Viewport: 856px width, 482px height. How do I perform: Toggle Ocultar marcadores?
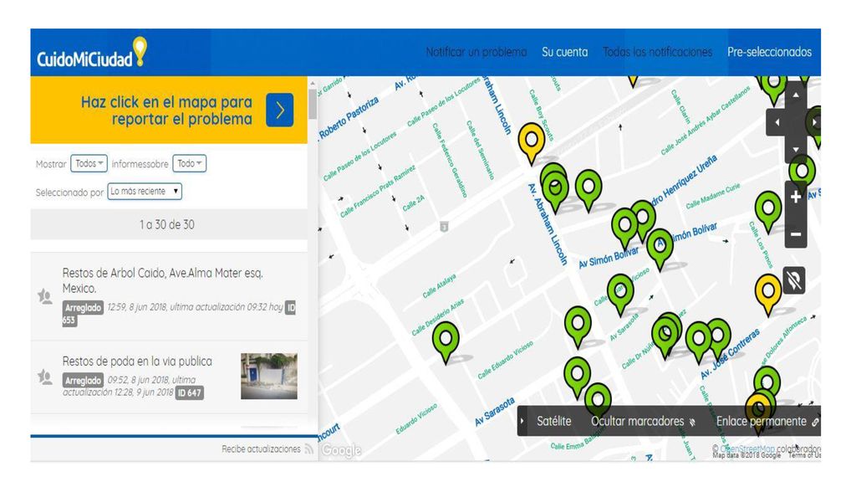643,422
